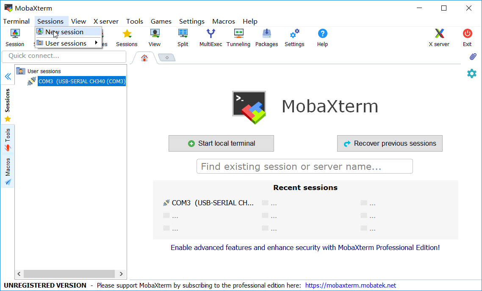Click the User sessions folder icon

21,71
